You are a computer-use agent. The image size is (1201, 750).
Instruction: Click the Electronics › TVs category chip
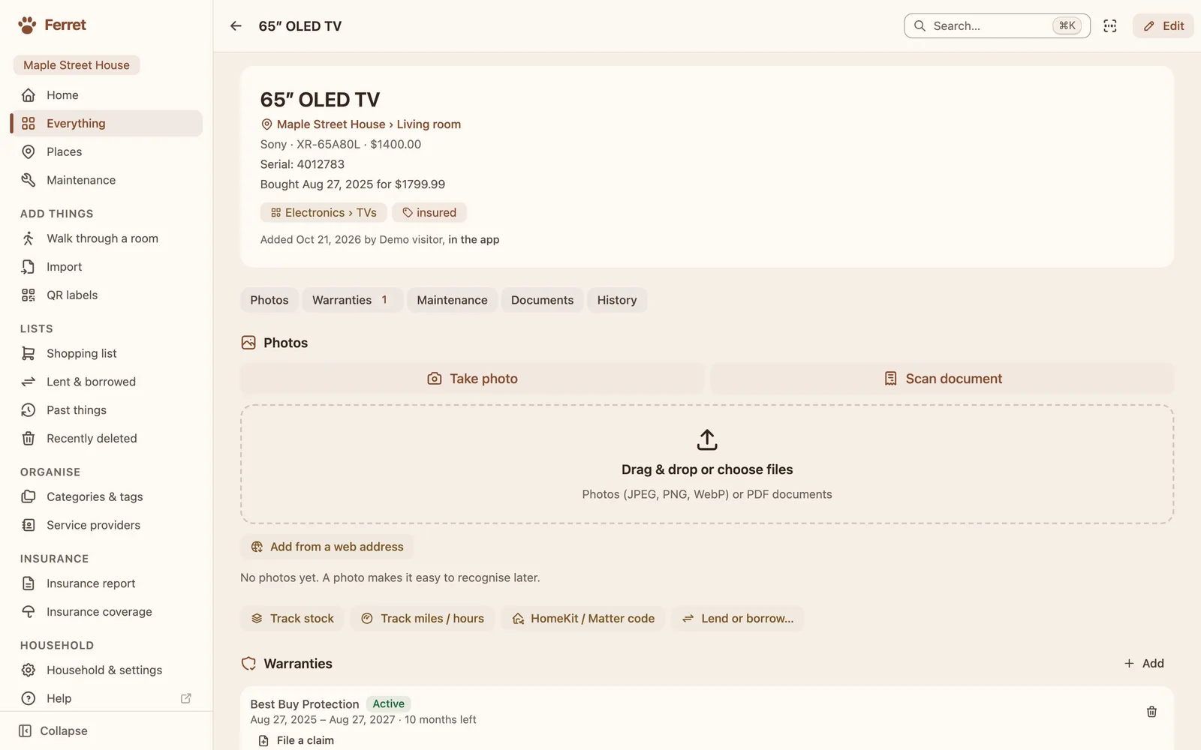point(324,213)
